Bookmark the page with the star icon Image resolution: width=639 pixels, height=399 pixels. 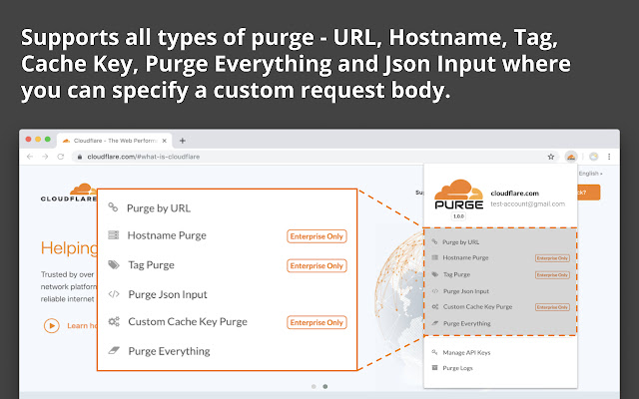(551, 157)
